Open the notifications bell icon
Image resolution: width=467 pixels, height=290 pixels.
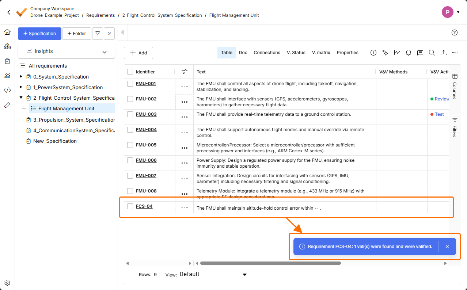point(409,53)
